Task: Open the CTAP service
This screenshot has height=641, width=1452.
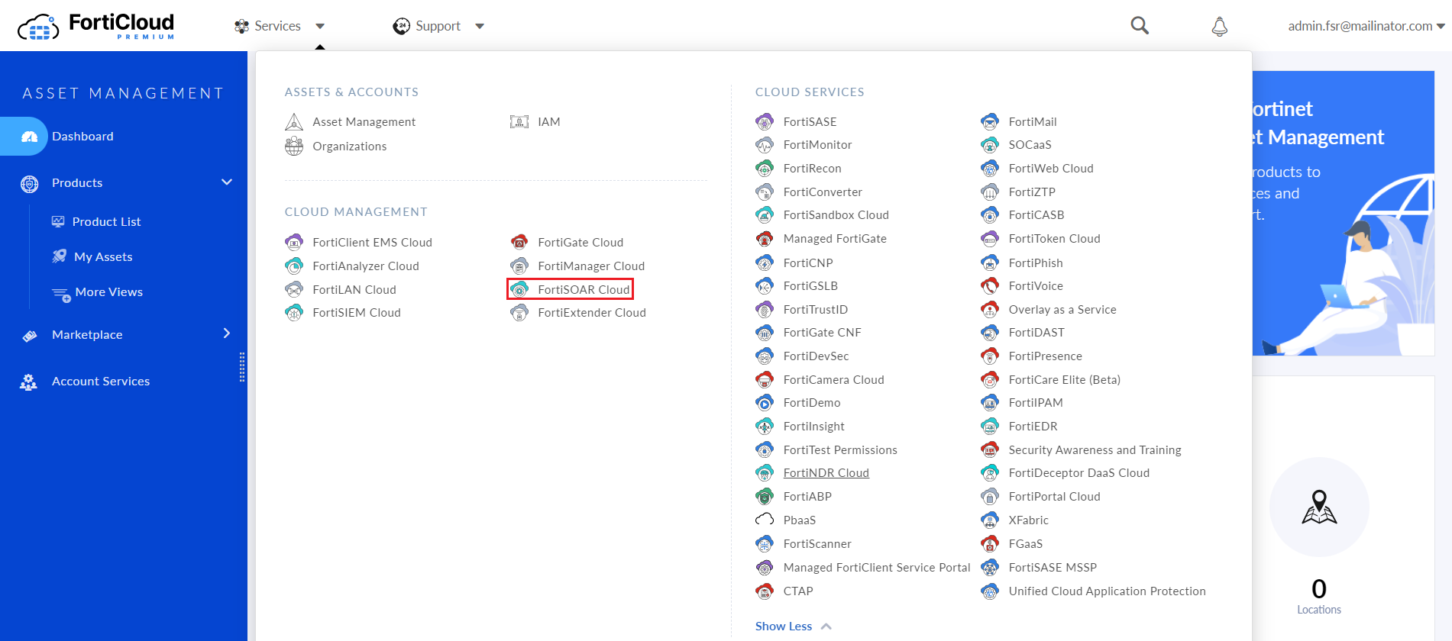Action: point(798,591)
